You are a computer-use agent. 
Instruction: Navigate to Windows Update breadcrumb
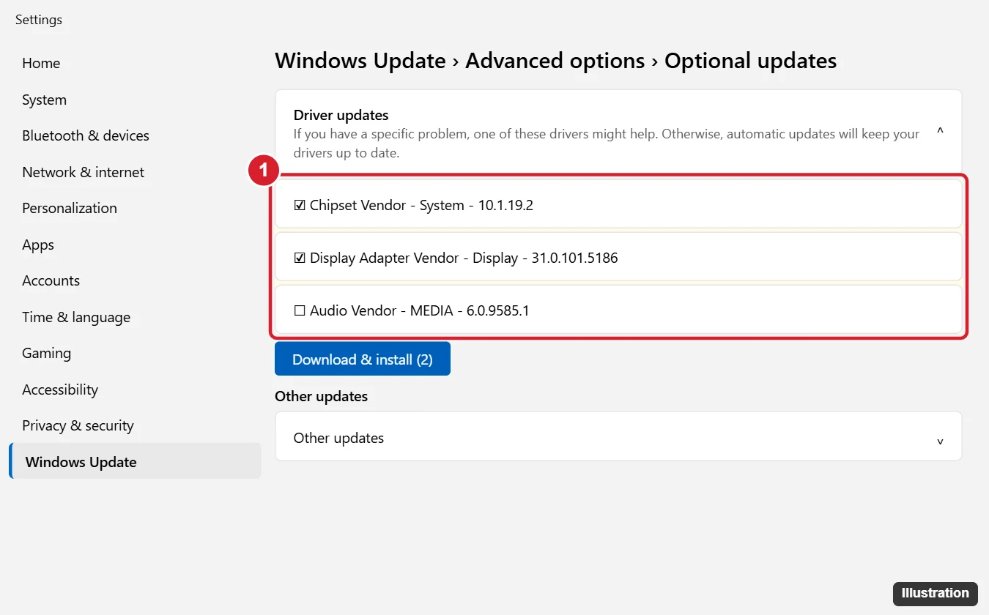click(x=360, y=60)
